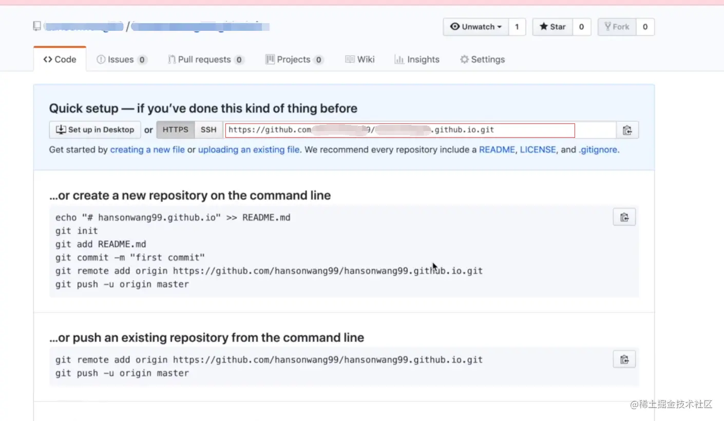View the stargazers count next to Star
The width and height of the screenshot is (724, 421).
(581, 27)
